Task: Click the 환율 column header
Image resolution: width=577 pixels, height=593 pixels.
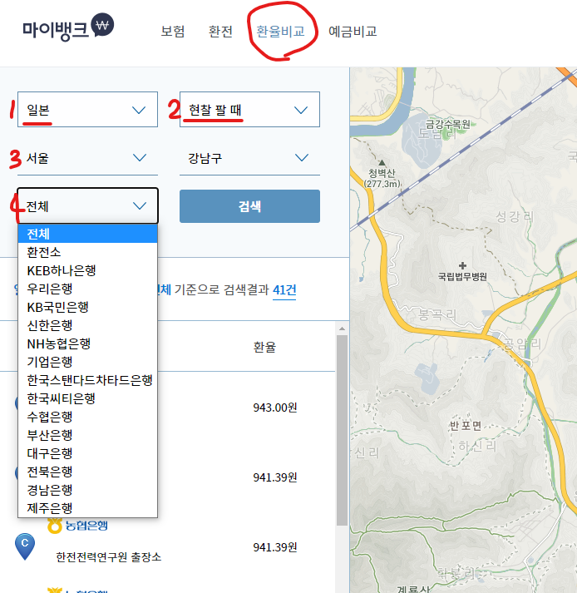Action: pyautogui.click(x=264, y=347)
